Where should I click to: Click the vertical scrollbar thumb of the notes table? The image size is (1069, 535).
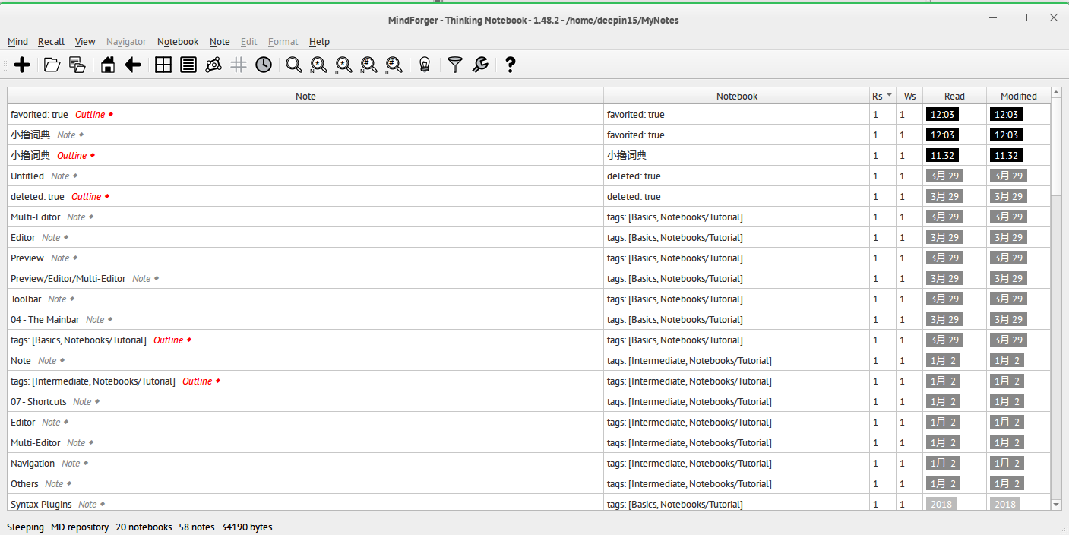coord(1056,147)
